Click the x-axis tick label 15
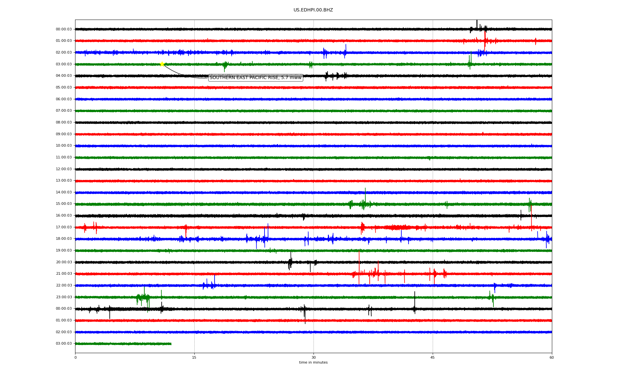 [194, 357]
